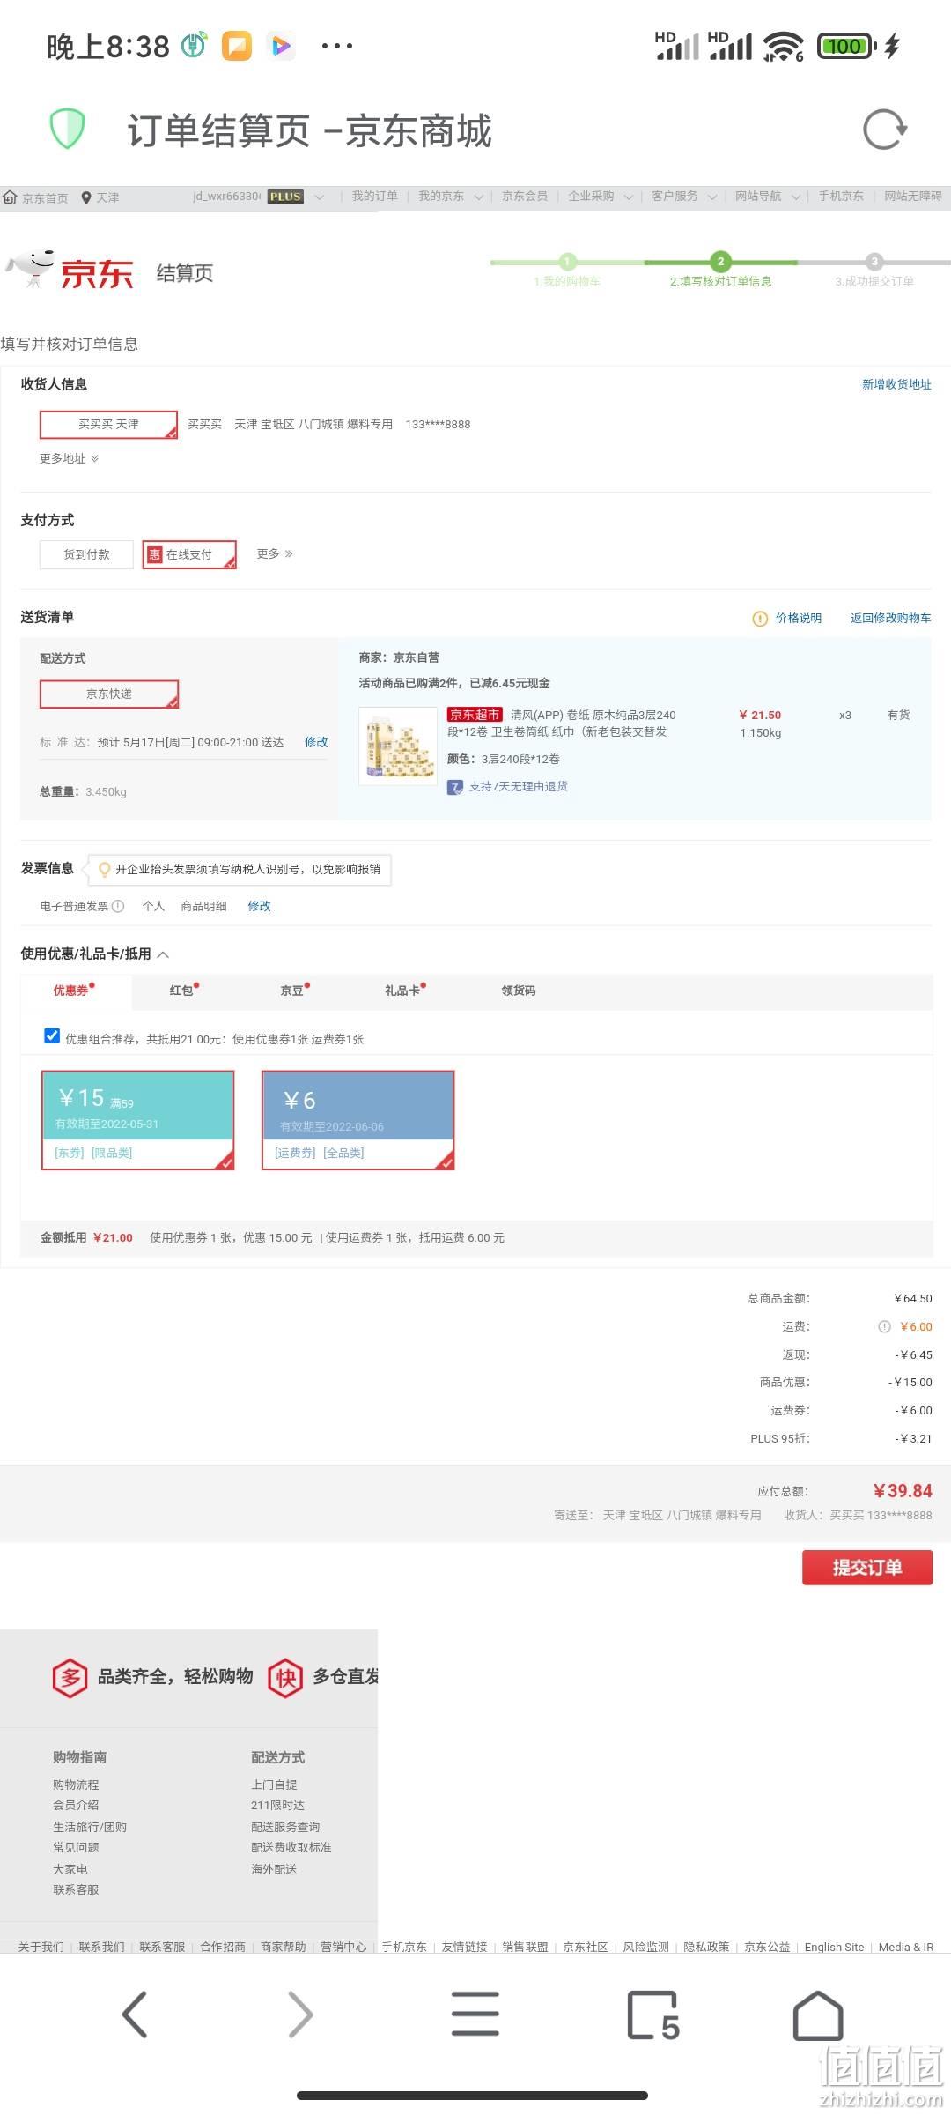Switch to the 礼品卡 tab
Image resolution: width=951 pixels, height=2115 pixels.
click(x=405, y=991)
